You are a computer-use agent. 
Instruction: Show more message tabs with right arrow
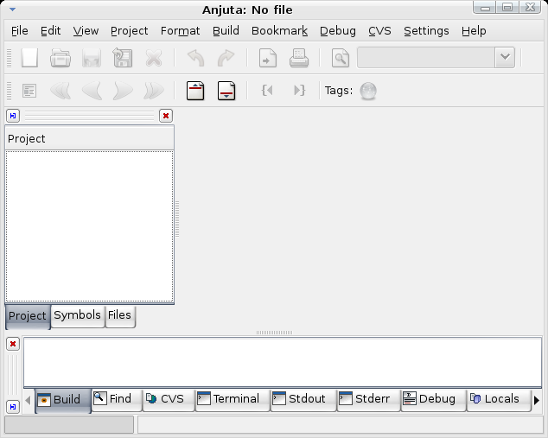(537, 400)
